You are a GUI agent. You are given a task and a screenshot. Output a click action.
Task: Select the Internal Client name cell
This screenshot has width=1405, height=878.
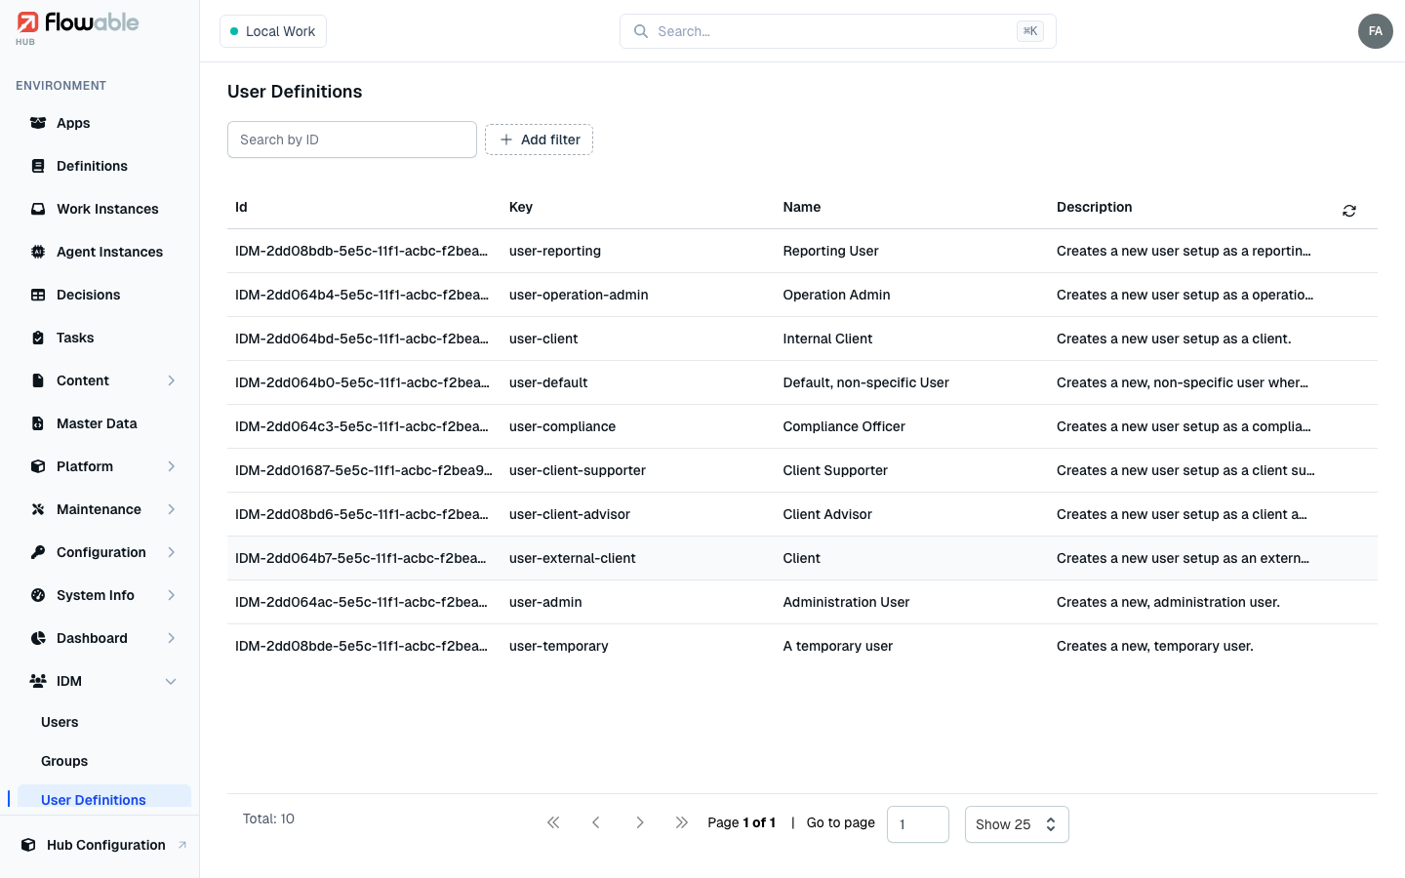827,339
